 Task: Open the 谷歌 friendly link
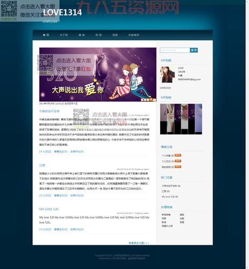(182, 218)
